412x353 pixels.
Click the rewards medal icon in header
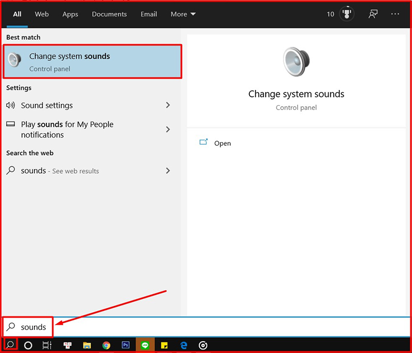pos(347,14)
